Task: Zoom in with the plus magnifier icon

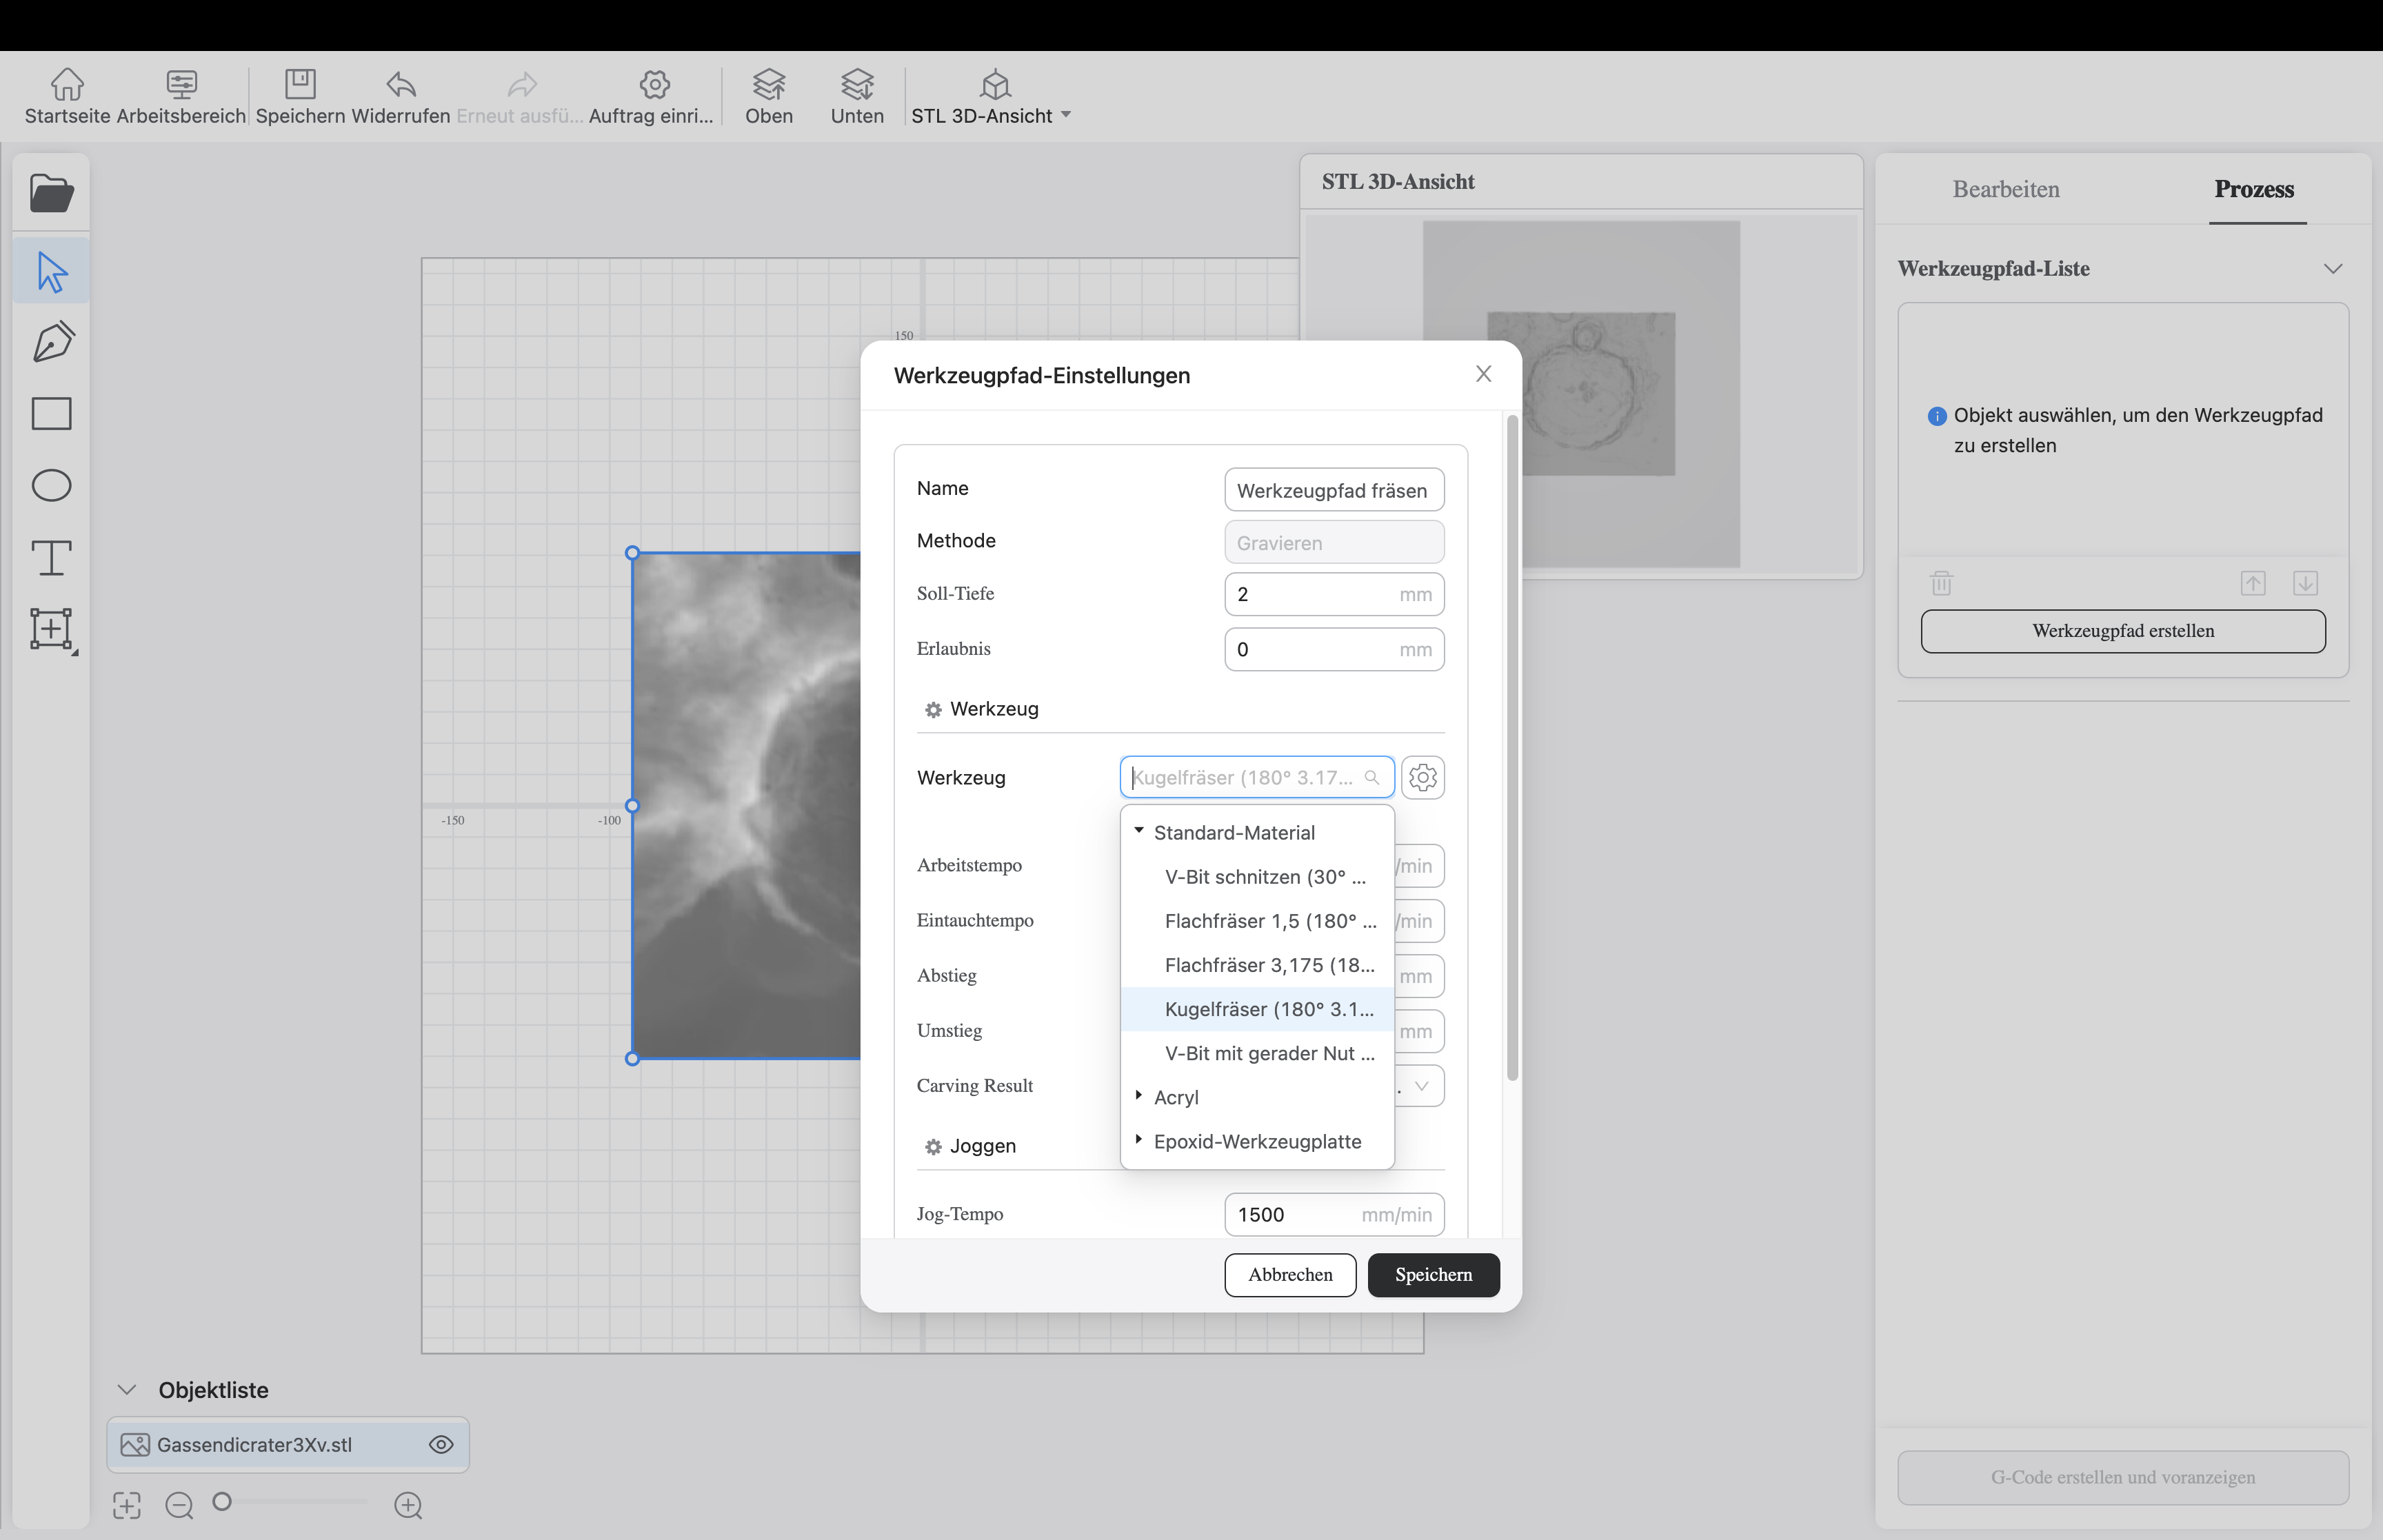Action: (408, 1505)
